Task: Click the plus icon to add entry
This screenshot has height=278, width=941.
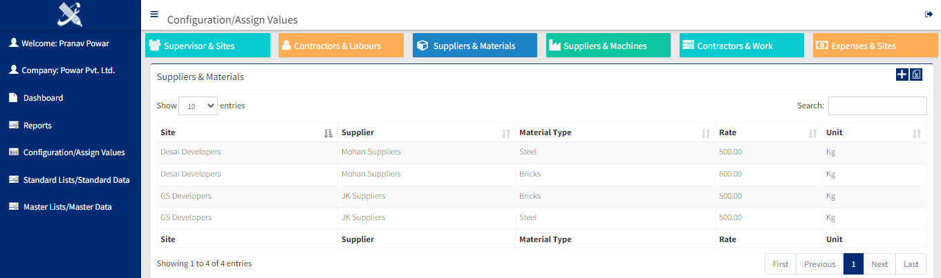Action: [x=902, y=75]
